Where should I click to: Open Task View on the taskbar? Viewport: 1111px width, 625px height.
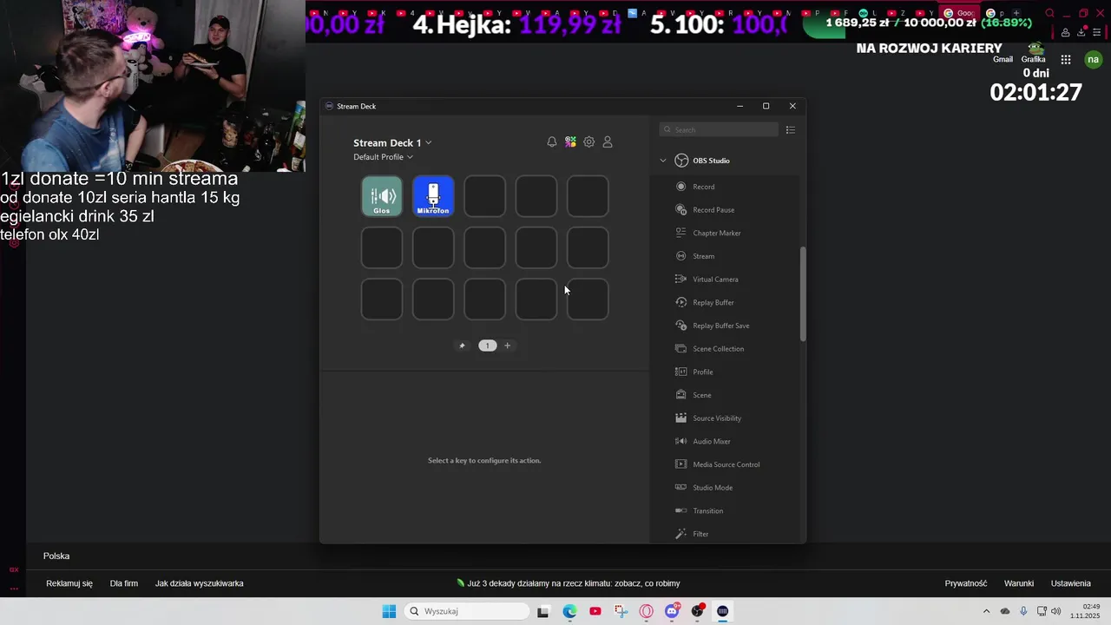[543, 611]
